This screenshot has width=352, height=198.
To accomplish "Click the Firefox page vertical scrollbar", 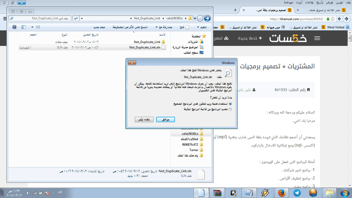I will [350, 109].
